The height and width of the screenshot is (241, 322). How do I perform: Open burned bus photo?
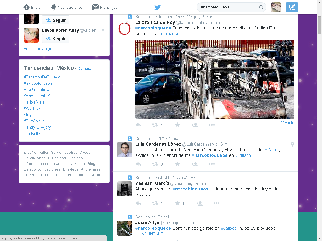point(214,79)
